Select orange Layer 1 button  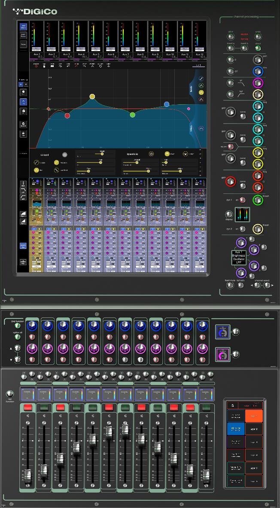point(254,416)
